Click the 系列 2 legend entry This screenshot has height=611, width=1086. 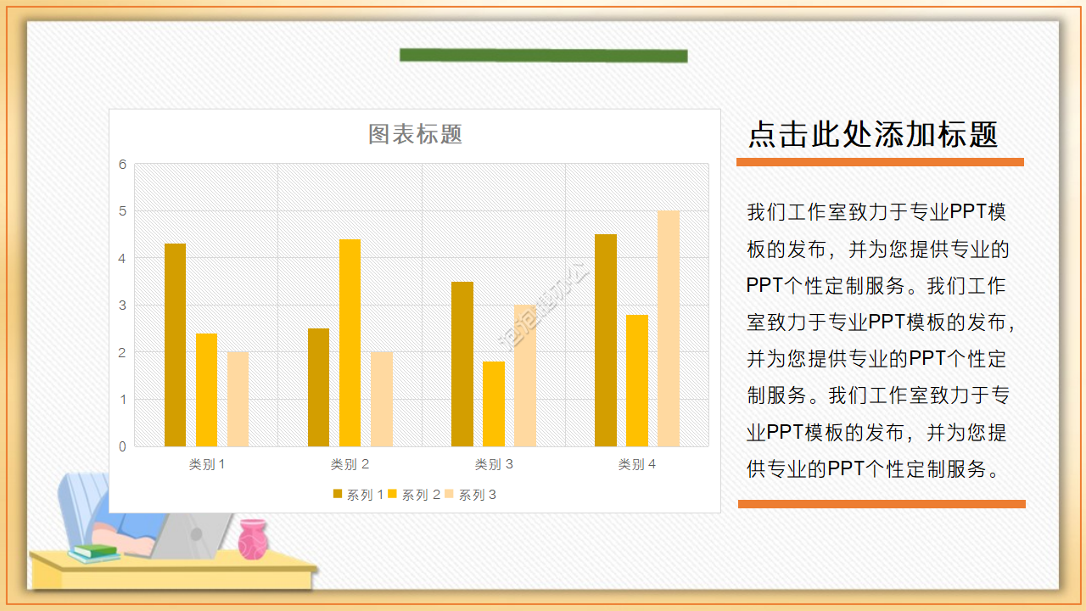point(414,495)
